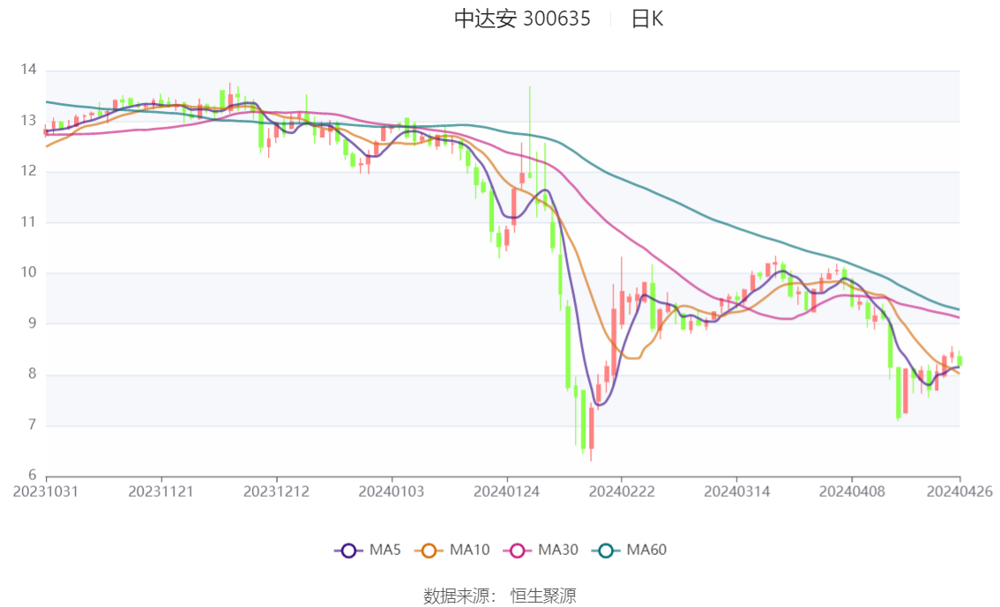This screenshot has height=607, width=1000.
Task: Hide the MA10 line via its legend text
Action: [469, 551]
